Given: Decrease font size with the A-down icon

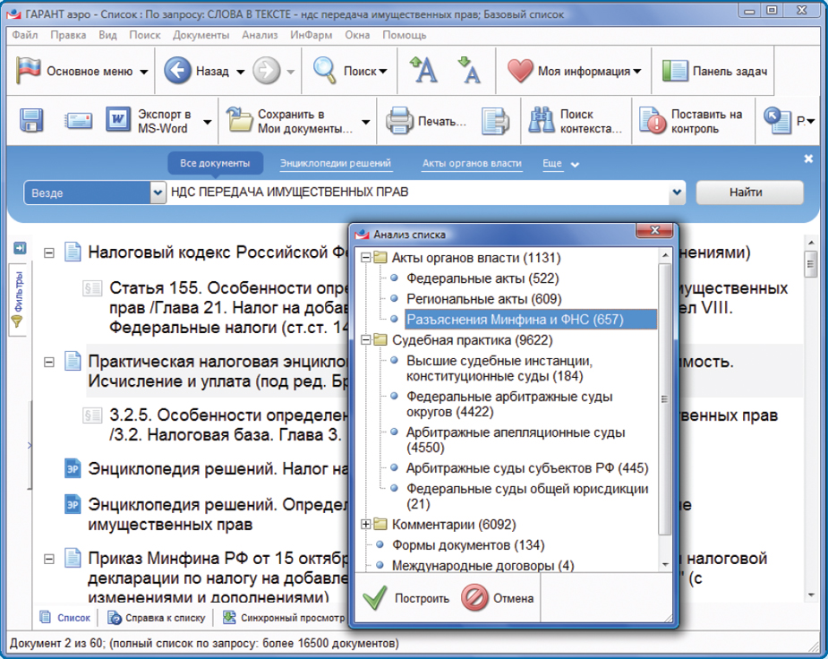Looking at the screenshot, I should coord(469,71).
